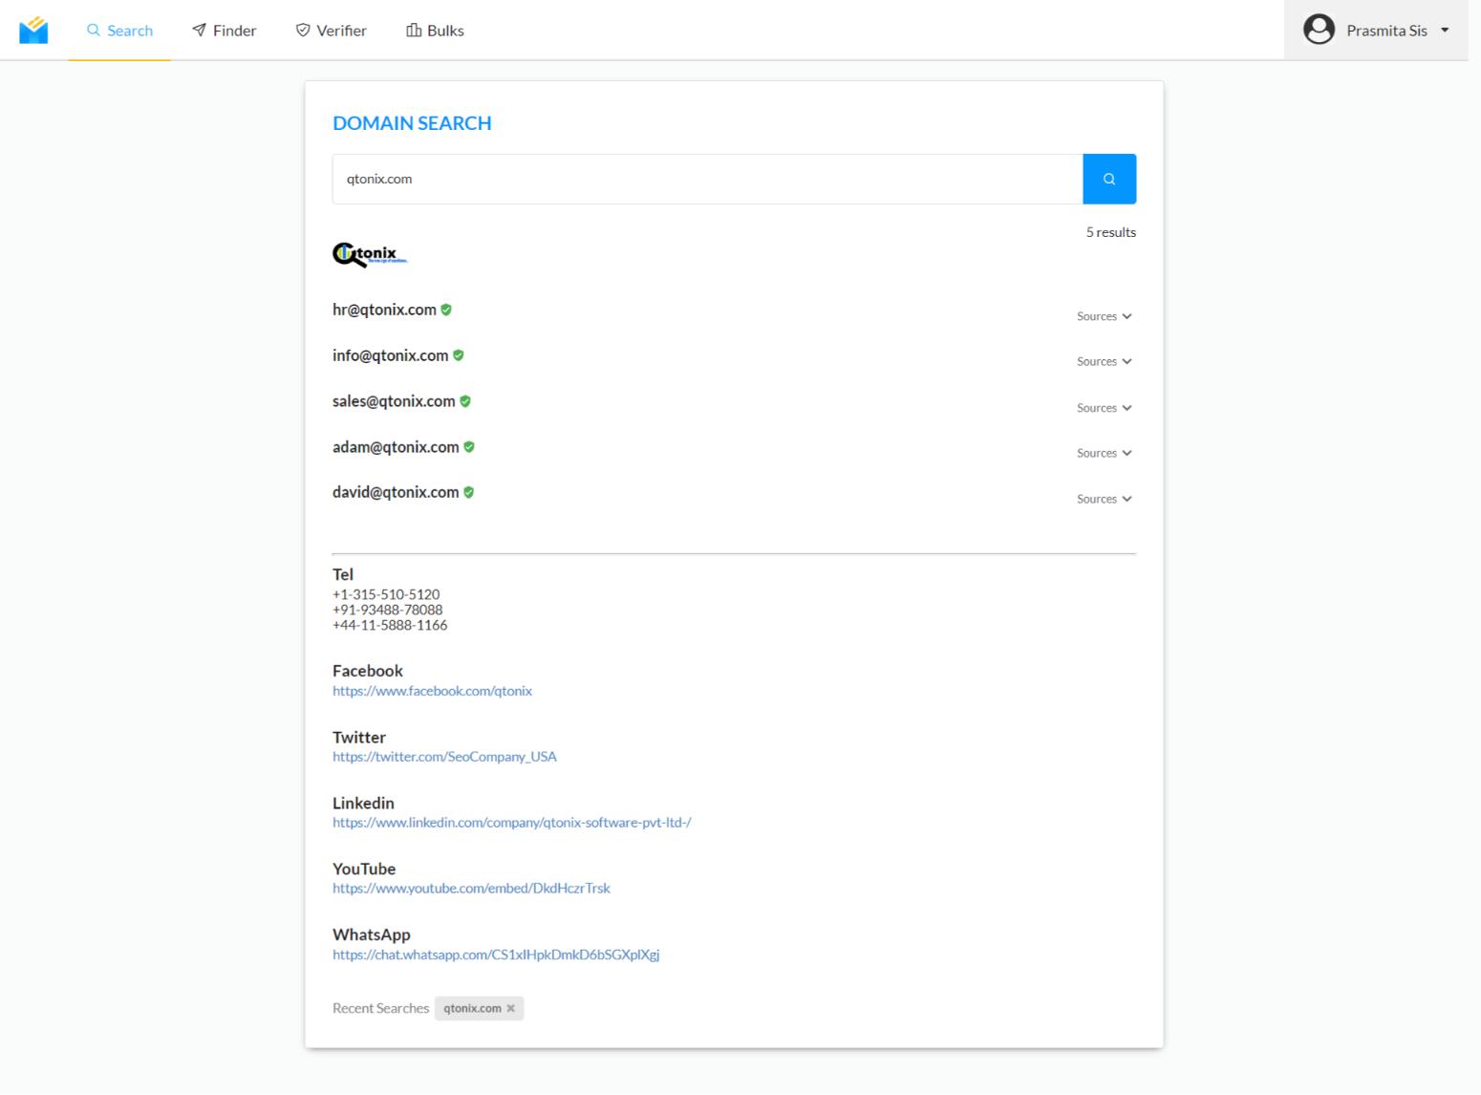The width and height of the screenshot is (1481, 1095).
Task: Select the david@qtonix.com email text
Action: click(x=396, y=492)
